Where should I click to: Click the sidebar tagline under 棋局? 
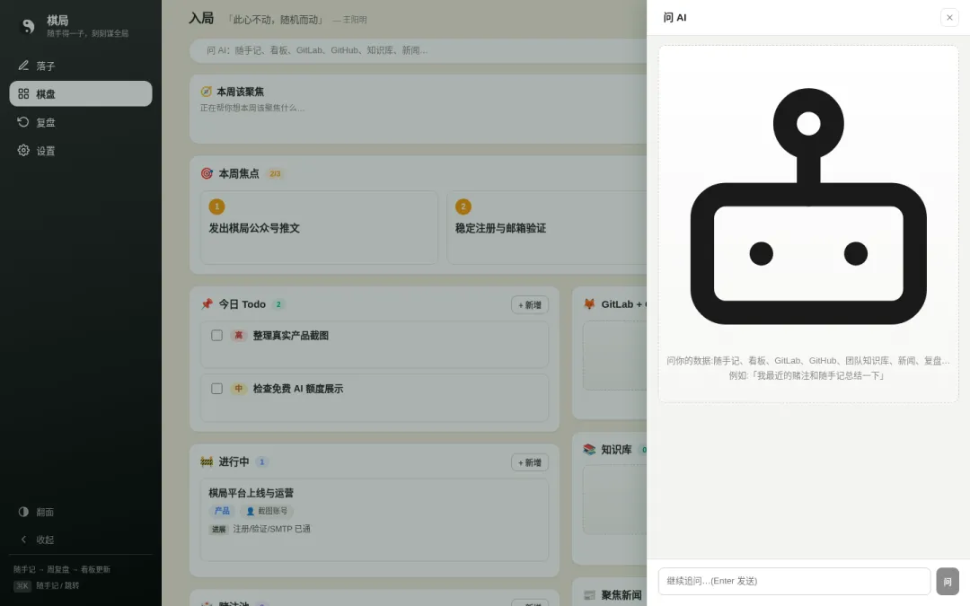coord(87,33)
